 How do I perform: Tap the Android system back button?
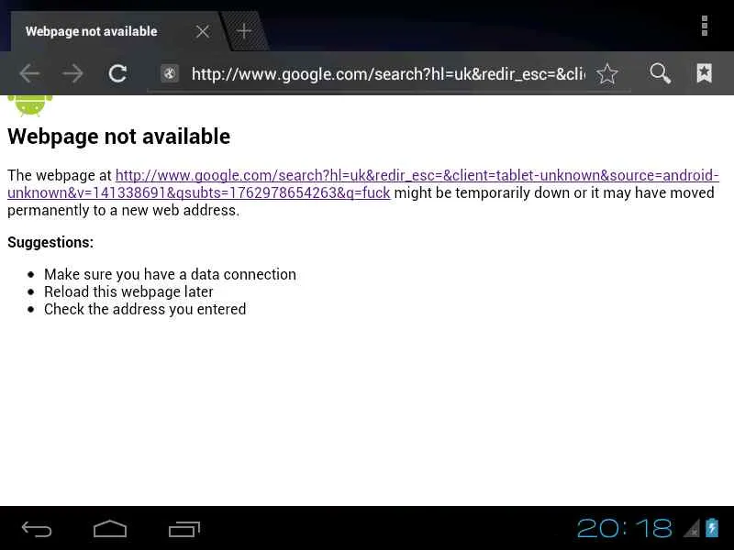37,529
